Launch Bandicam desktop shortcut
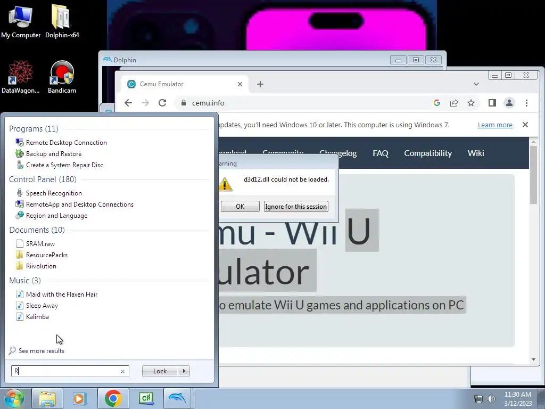 tap(62, 77)
